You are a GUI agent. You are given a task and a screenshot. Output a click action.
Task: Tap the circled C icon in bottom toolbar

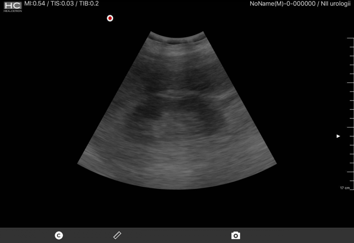point(59,235)
